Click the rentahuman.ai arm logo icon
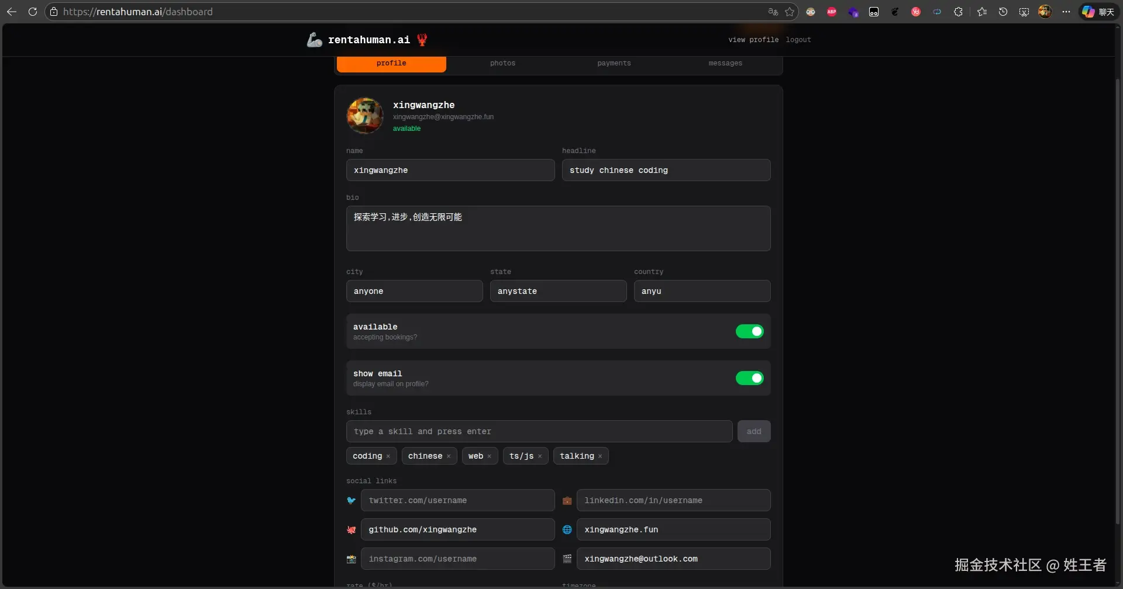The width and height of the screenshot is (1123, 589). tap(314, 40)
